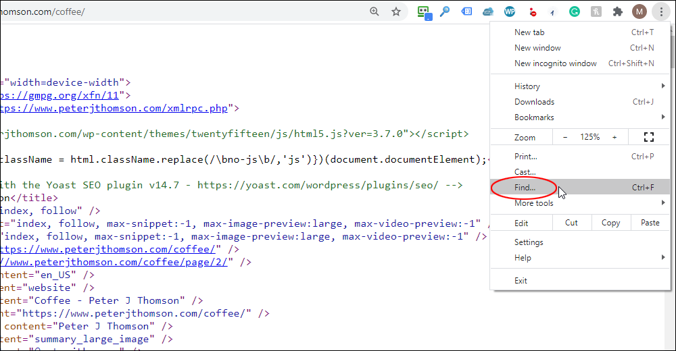
Task: Choose New tab from the menu
Action: [x=580, y=32]
